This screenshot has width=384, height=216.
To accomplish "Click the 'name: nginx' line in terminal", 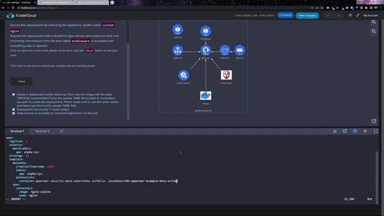I will [28, 196].
